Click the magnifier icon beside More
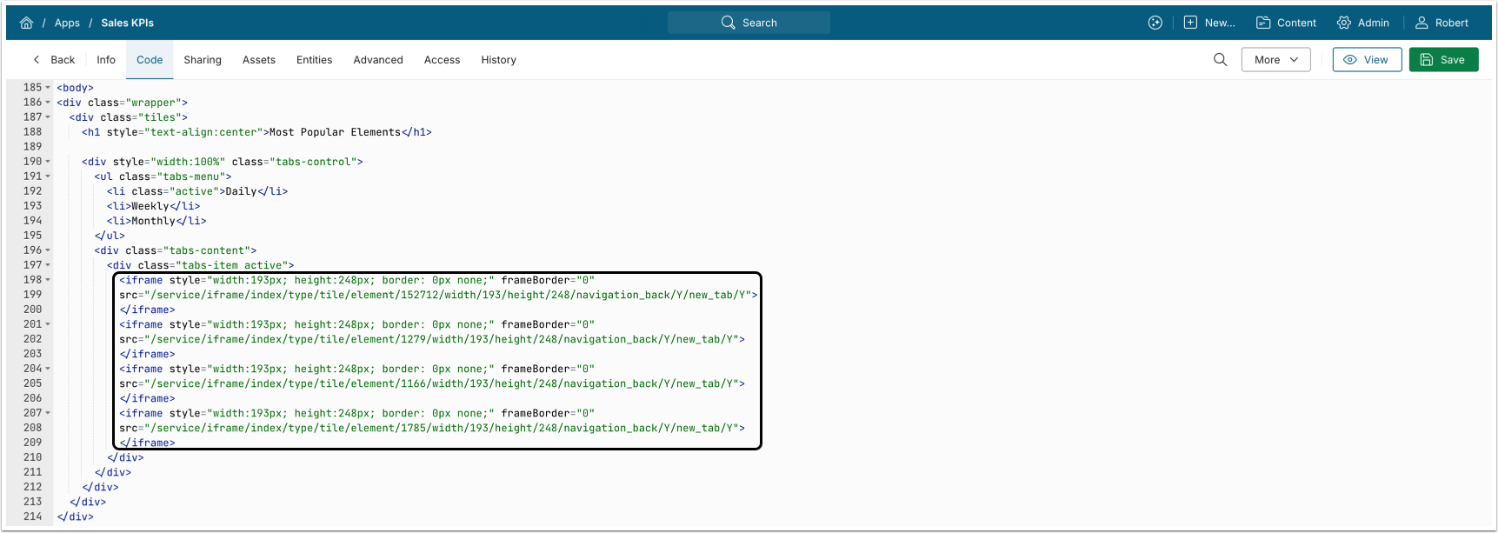1498x533 pixels. (x=1220, y=60)
